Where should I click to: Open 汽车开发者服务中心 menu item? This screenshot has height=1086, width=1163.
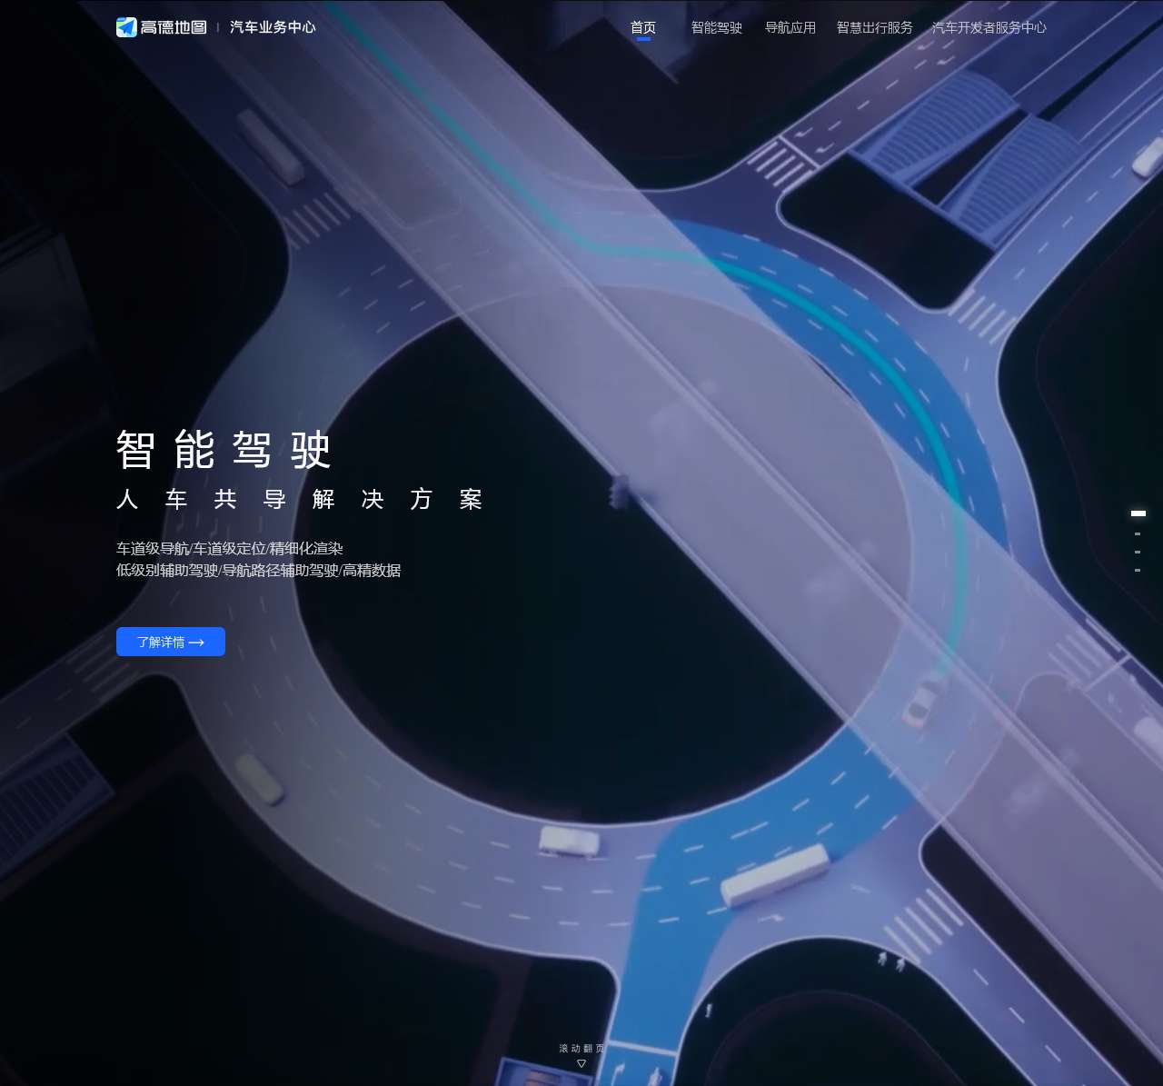tap(989, 27)
